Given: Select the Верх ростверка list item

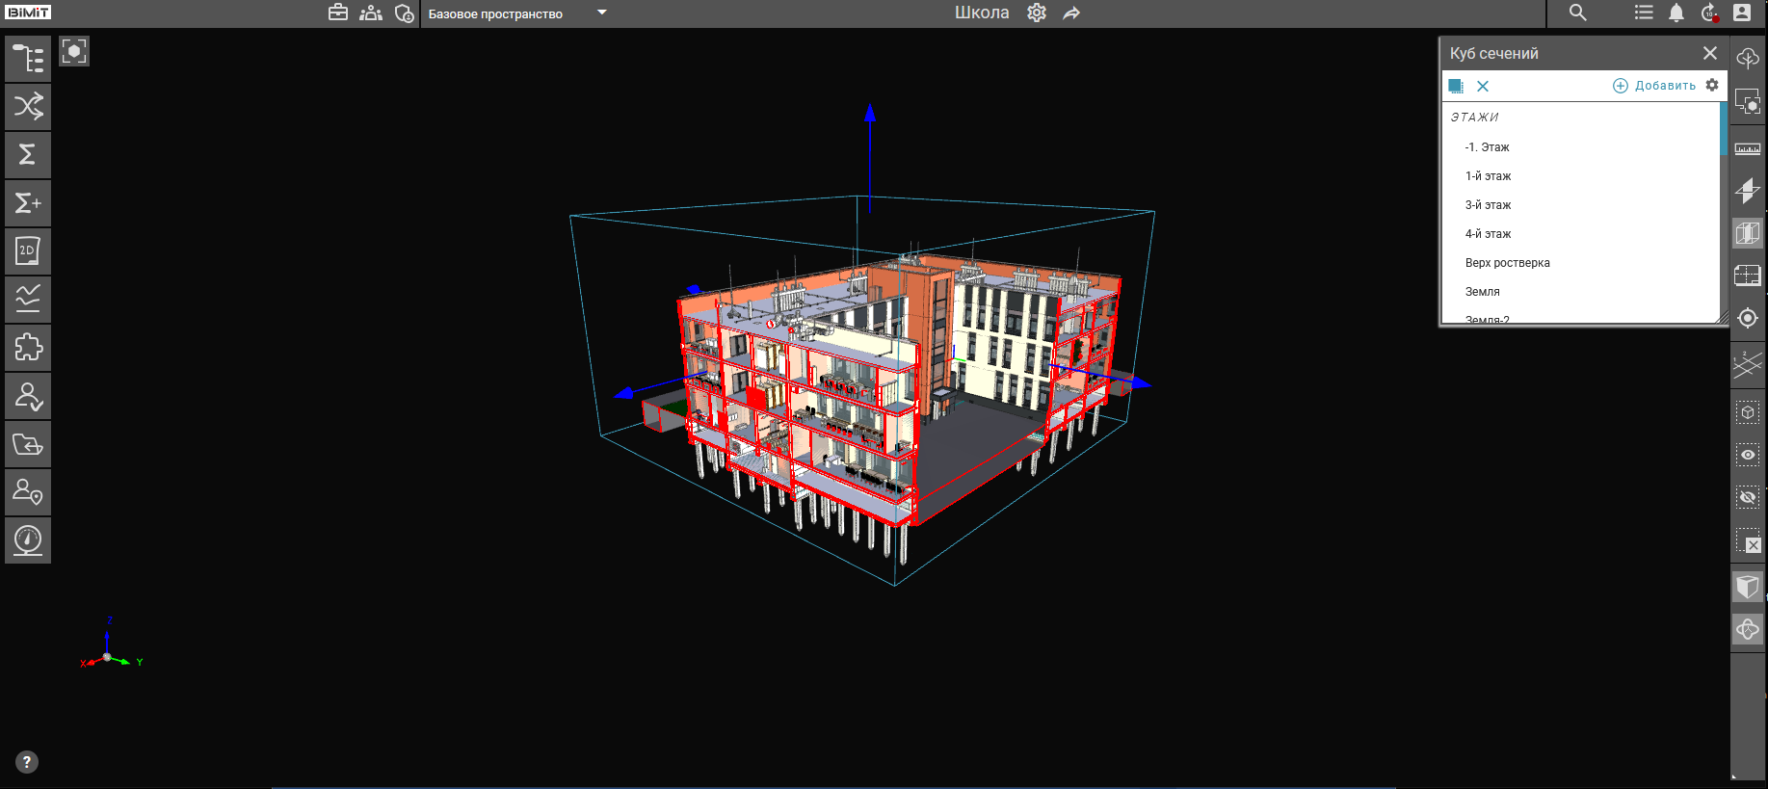Looking at the screenshot, I should [x=1507, y=263].
